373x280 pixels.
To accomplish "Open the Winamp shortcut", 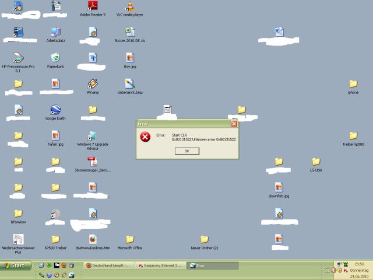I will [x=93, y=84].
